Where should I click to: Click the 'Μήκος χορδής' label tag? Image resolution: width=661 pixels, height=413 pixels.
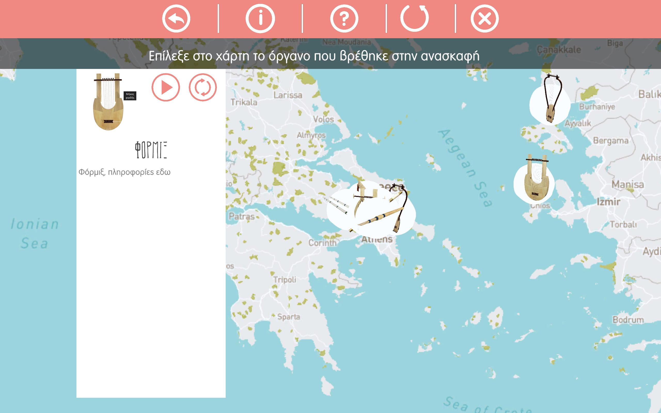pos(130,96)
